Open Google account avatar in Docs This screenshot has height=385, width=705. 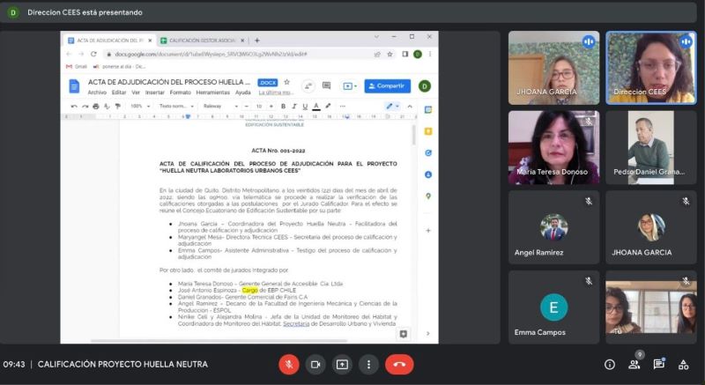425,85
